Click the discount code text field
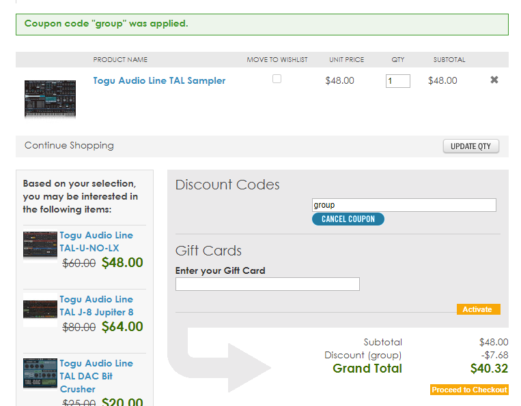Screen dimensions: 521x406 tap(404, 205)
